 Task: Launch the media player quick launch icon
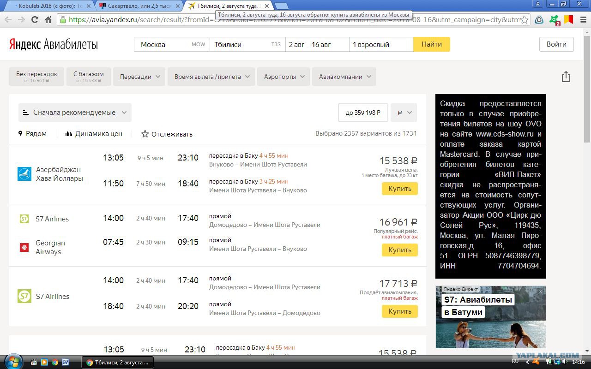[44, 362]
